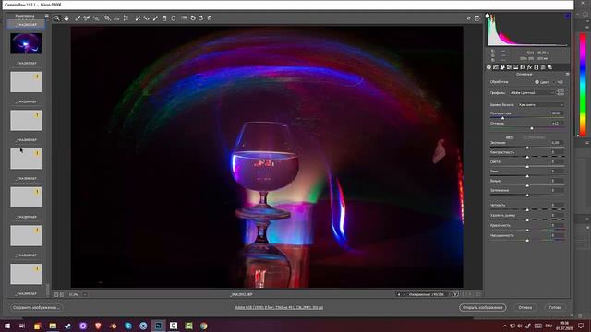
Task: Go to previous image arrow
Action: click(x=398, y=294)
